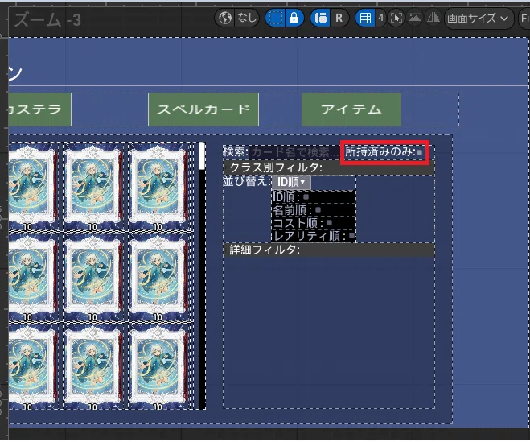This screenshot has width=530, height=442.
Task: Select the スペルカード tab button
Action: click(x=203, y=109)
